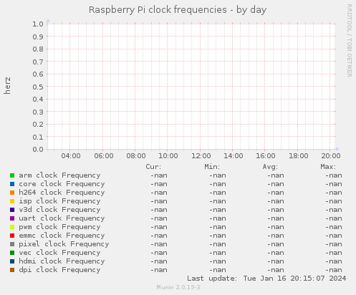
Task: Select the 'emmc clock Frequency' legend label
Action: tap(62, 236)
